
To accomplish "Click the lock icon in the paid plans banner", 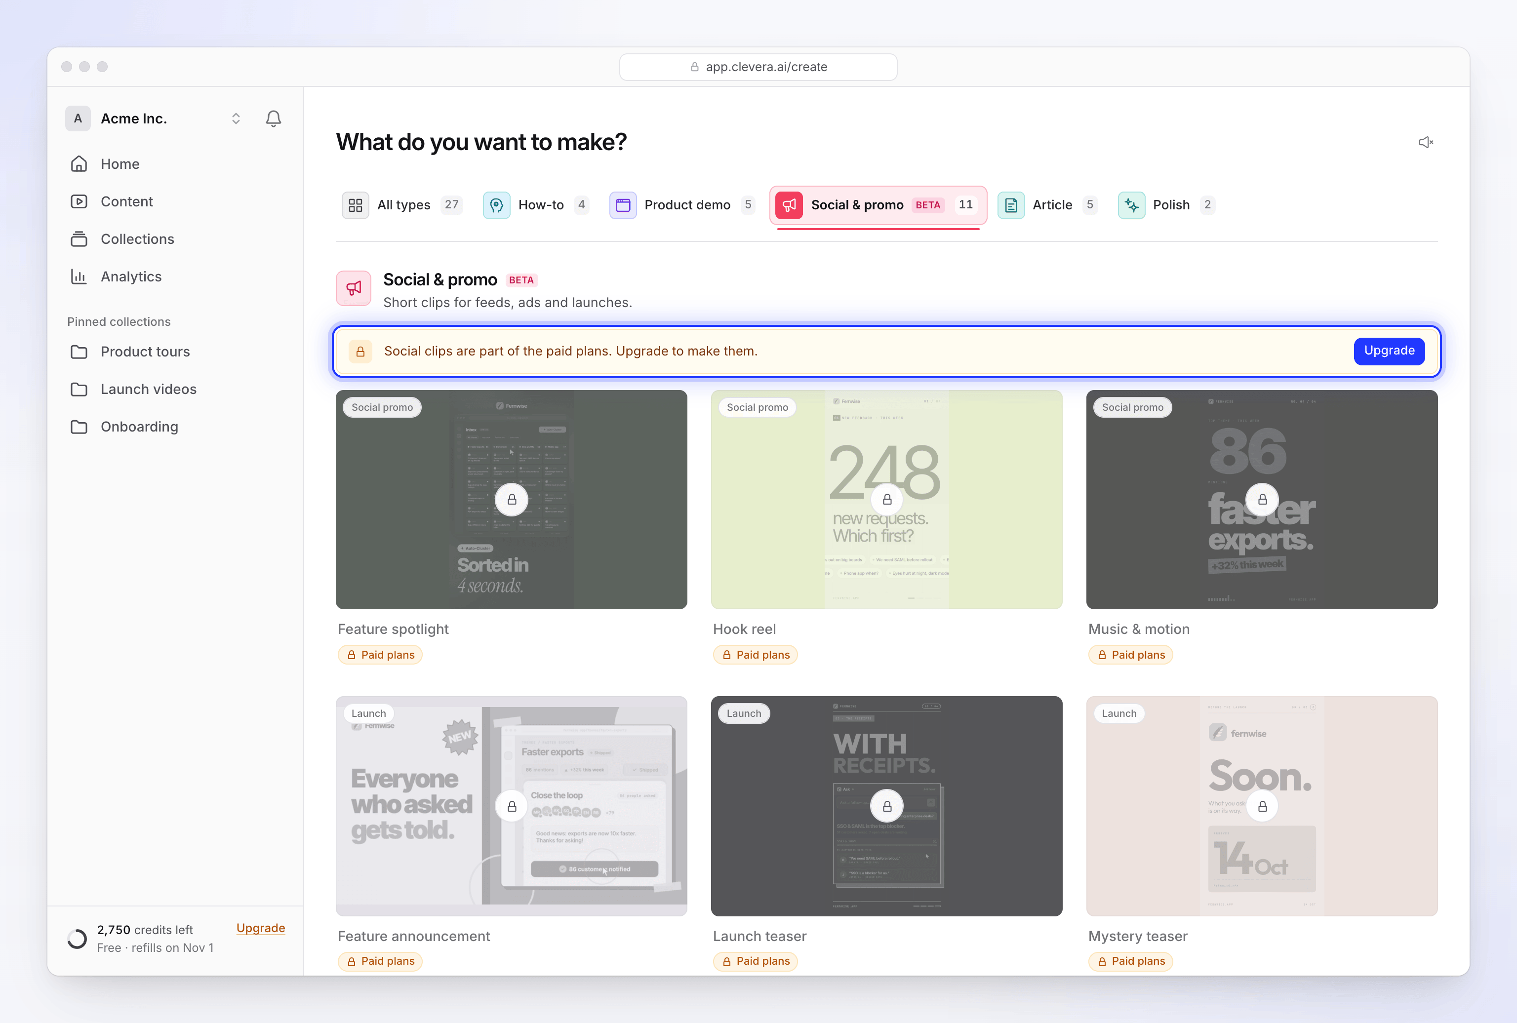I will 360,352.
